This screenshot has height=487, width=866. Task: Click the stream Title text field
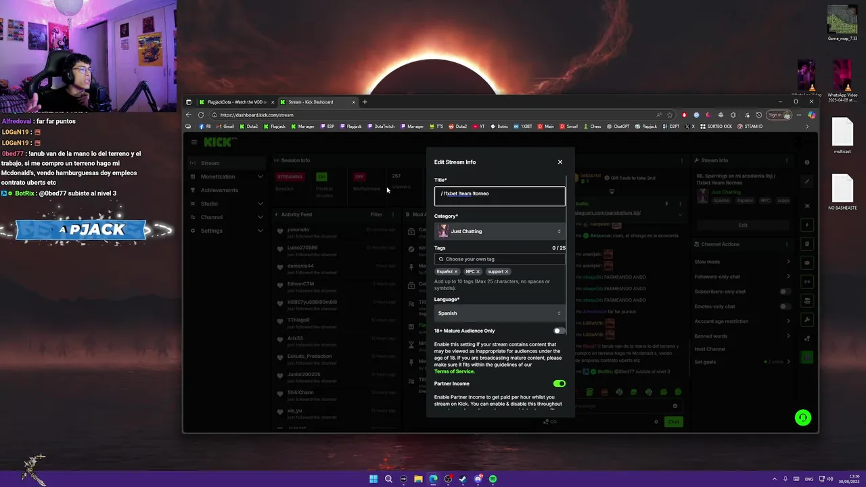point(499,196)
